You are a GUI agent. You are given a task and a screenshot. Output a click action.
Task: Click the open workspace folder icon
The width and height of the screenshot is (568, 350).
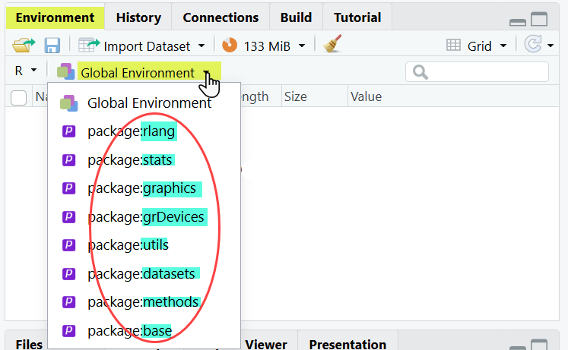coord(20,46)
